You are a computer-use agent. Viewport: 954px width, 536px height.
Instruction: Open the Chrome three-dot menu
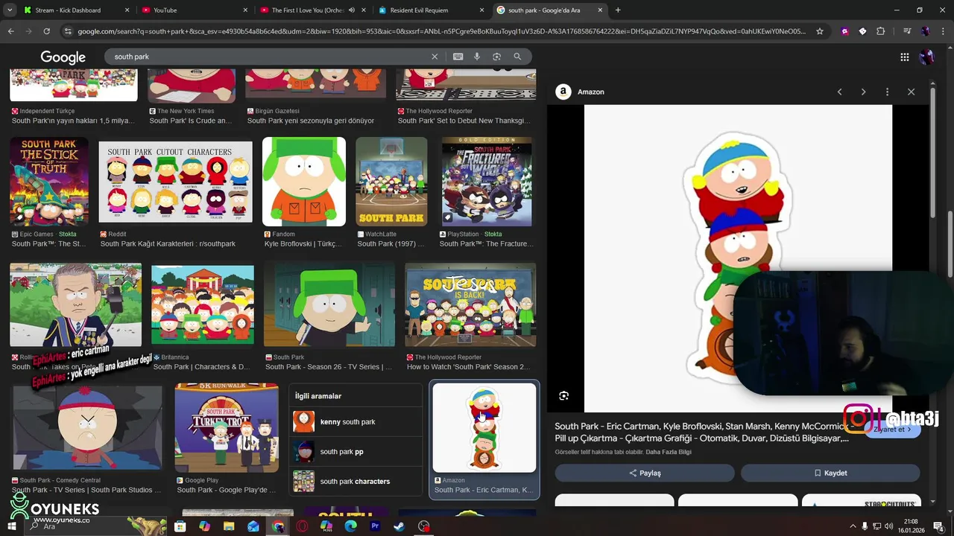coord(944,31)
